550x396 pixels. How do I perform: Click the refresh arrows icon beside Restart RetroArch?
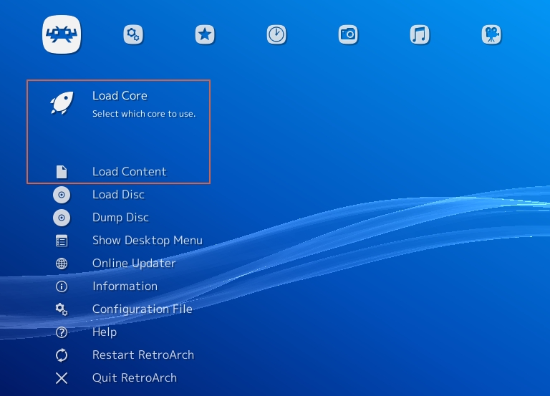62,355
